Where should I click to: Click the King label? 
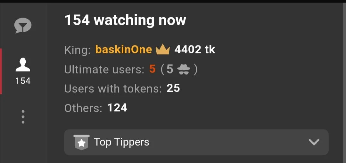click(x=78, y=50)
